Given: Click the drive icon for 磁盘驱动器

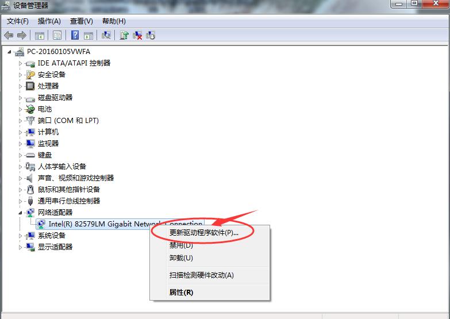Looking at the screenshot, I should click(x=30, y=98).
